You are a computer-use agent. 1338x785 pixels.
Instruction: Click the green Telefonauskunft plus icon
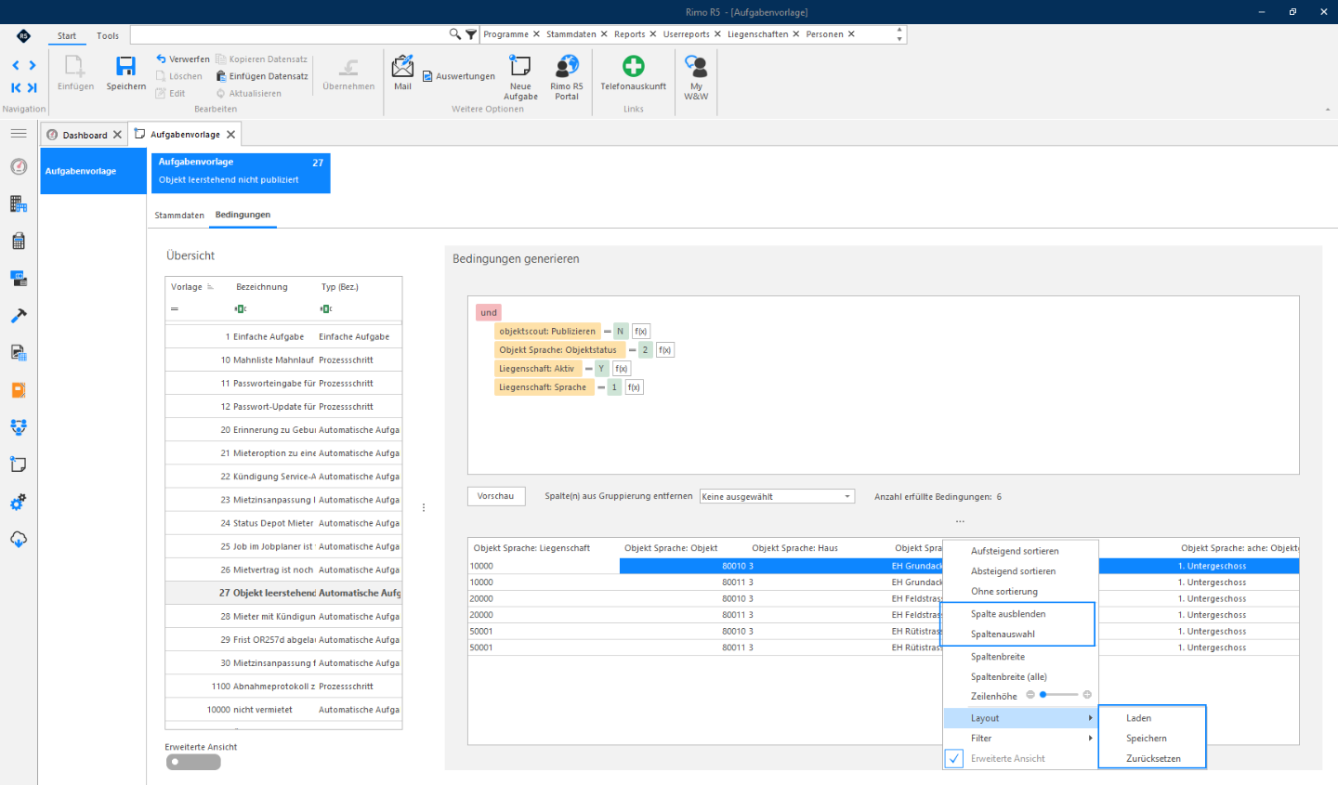coord(634,66)
